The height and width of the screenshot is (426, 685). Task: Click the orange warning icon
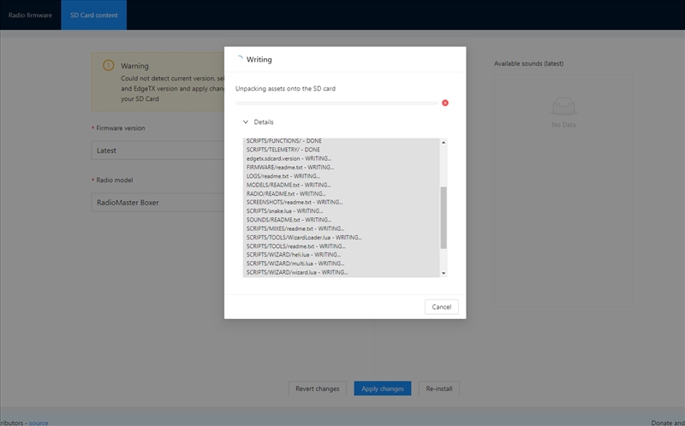(x=108, y=66)
